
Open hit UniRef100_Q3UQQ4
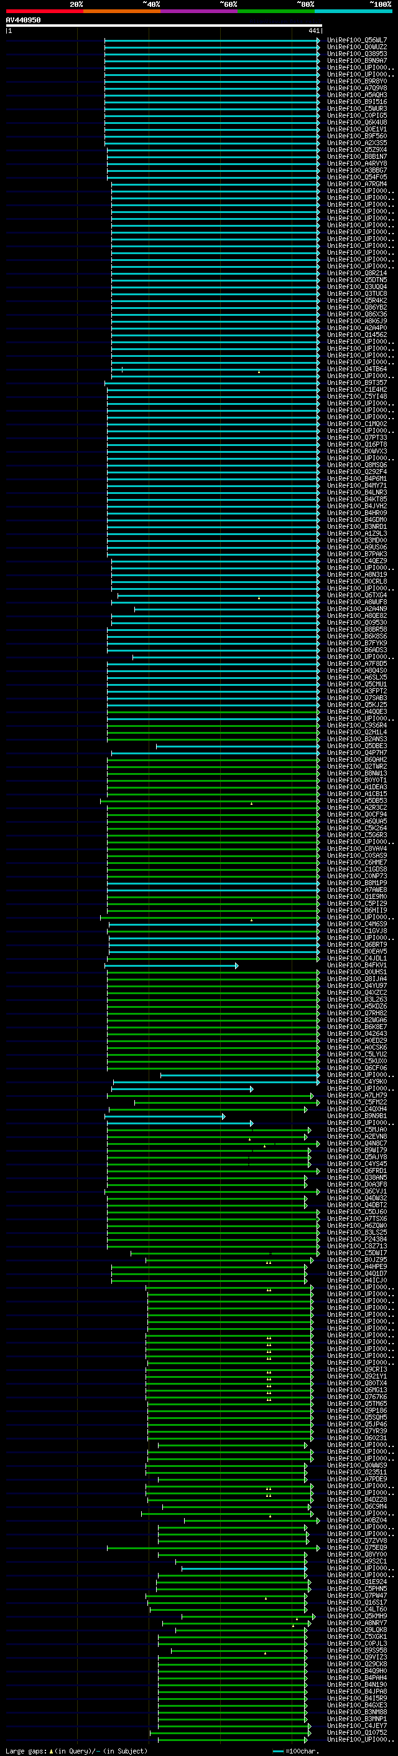[x=357, y=287]
